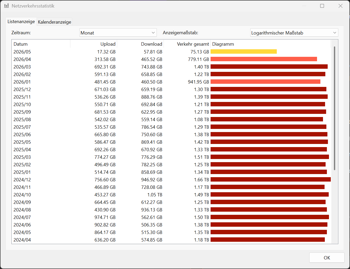Select the 2026/03 row date
350x269 pixels.
(22, 67)
